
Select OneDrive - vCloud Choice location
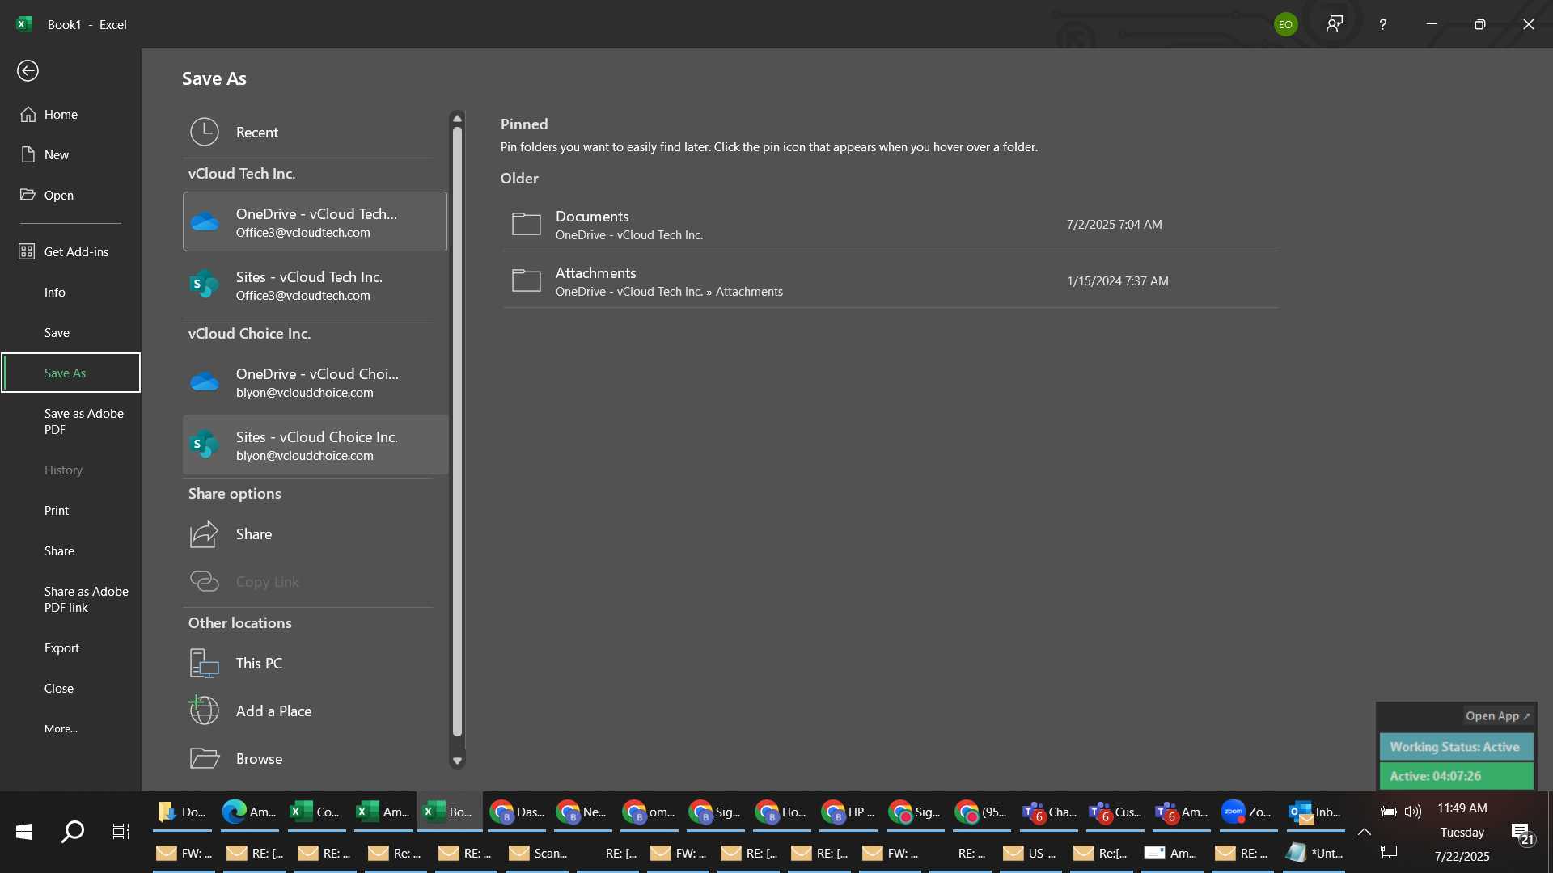[315, 382]
